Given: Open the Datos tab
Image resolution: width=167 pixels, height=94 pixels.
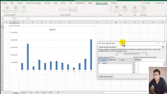Looking at the screenshot, I should [56, 3].
